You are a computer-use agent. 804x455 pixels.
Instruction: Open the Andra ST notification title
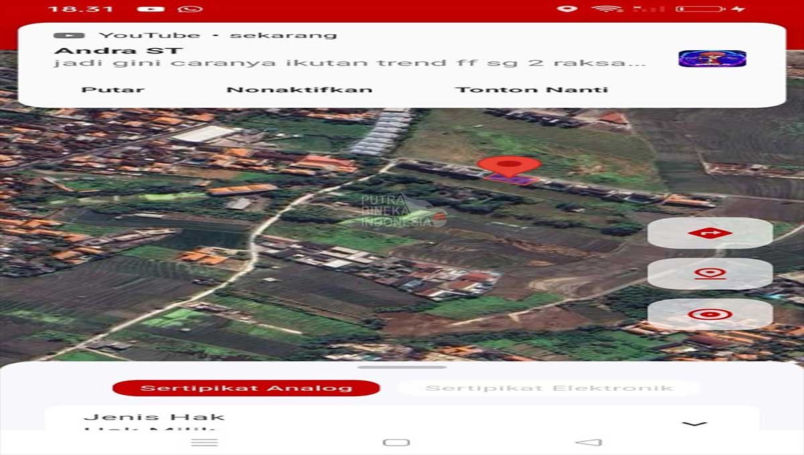pyautogui.click(x=118, y=51)
